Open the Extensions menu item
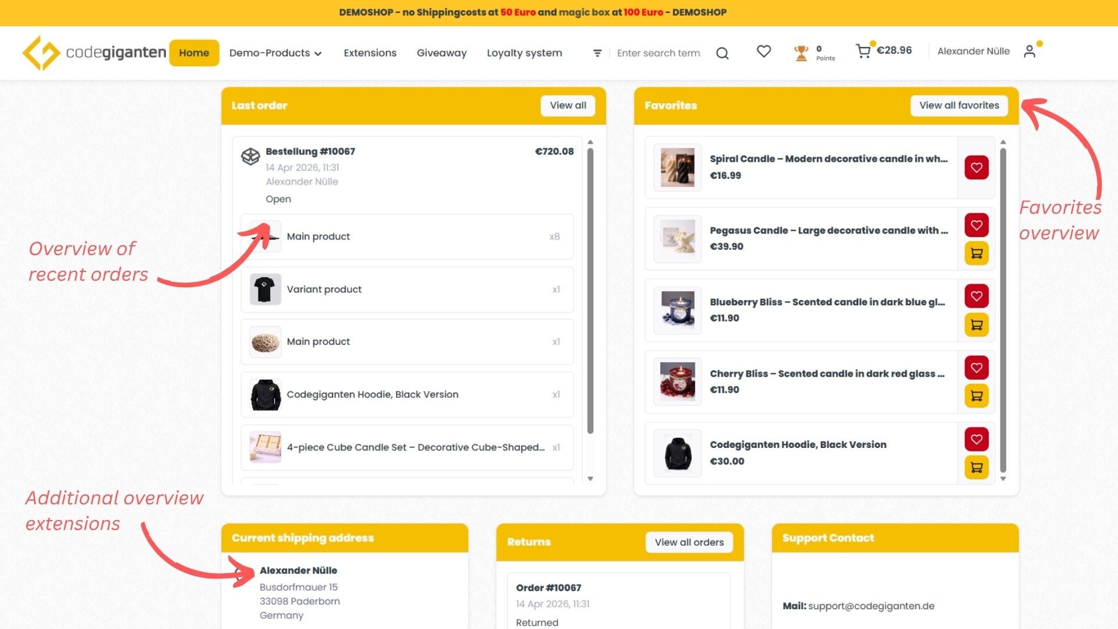The height and width of the screenshot is (629, 1118). click(370, 53)
